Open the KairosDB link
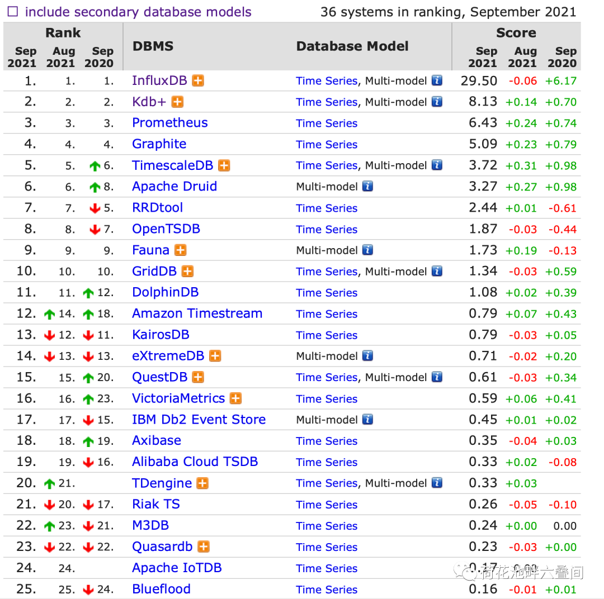The width and height of the screenshot is (604, 599). 161,335
